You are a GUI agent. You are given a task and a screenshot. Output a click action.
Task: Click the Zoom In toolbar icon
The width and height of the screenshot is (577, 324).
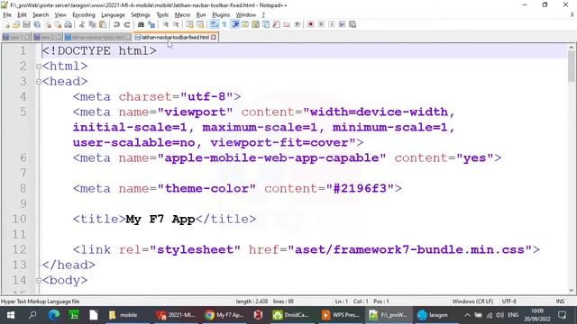click(x=165, y=24)
